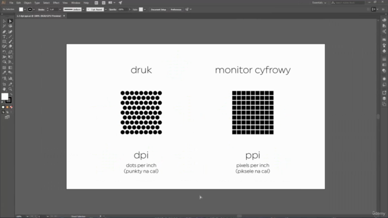
Task: Select the Free Transform tool
Action: pyautogui.click(x=10, y=57)
